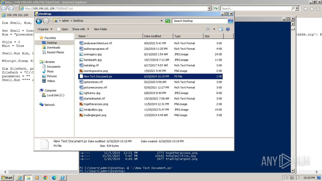Open PowerShell from the taskbar

click(x=63, y=178)
